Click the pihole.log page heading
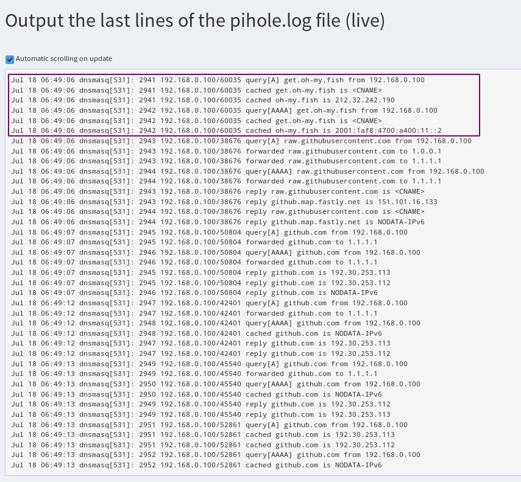Image resolution: width=521 pixels, height=482 pixels. [x=195, y=20]
